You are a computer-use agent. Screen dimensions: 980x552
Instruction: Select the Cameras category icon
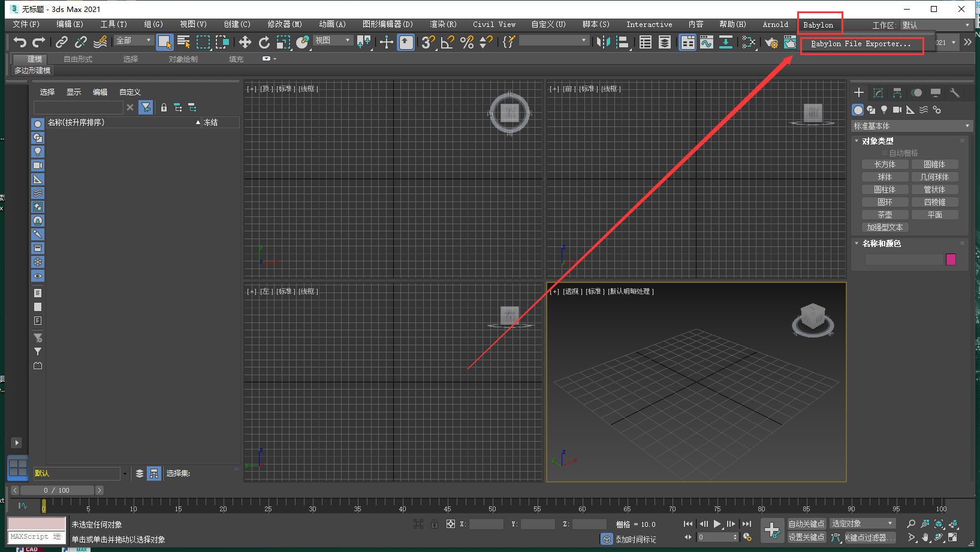coord(897,110)
